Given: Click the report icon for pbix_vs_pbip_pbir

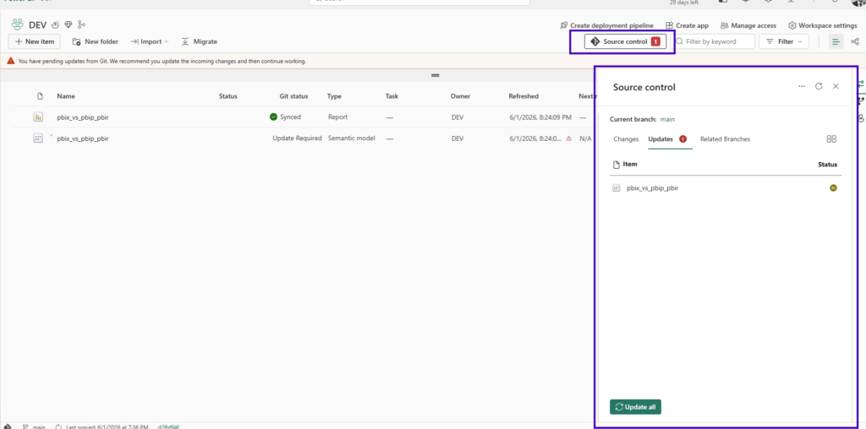Looking at the screenshot, I should 38,117.
